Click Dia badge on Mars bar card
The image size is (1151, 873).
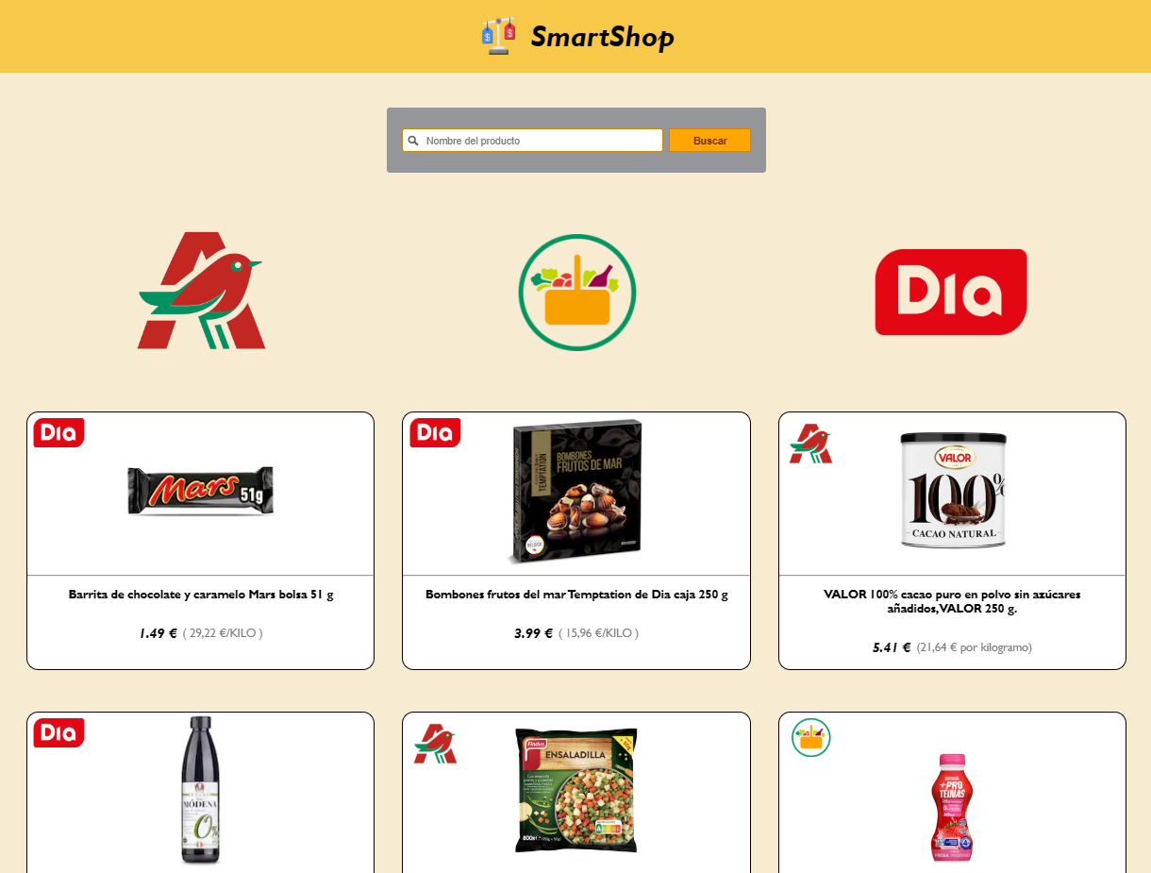(59, 433)
